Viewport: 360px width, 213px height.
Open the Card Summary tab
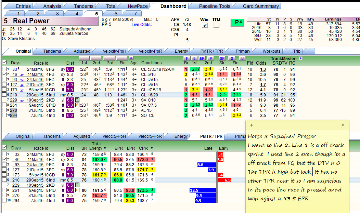(x=261, y=6)
